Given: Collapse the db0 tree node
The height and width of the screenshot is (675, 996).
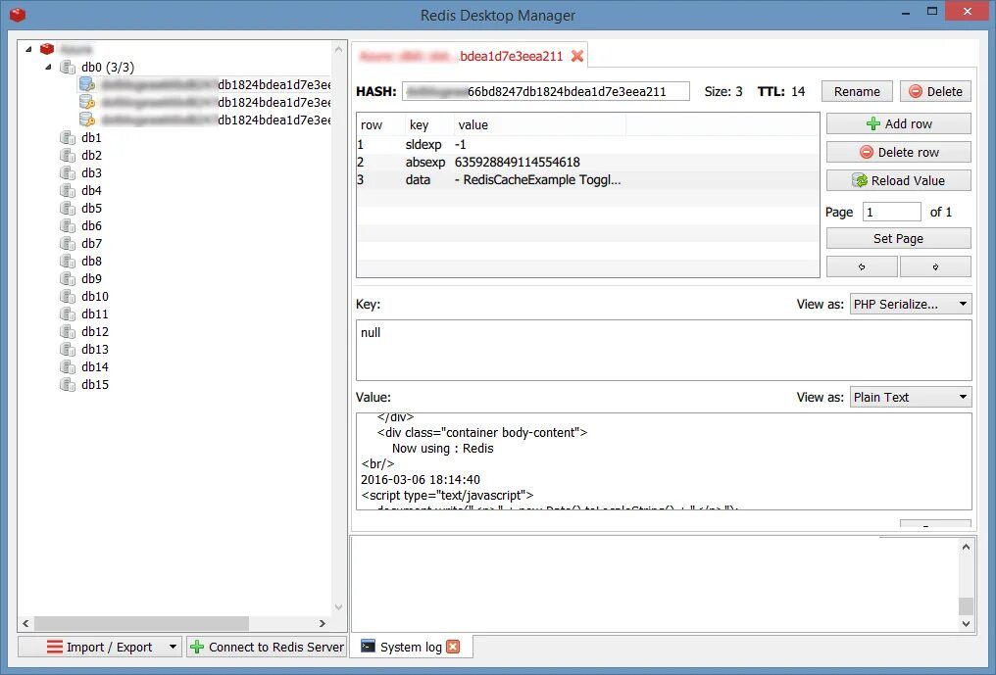Looking at the screenshot, I should [47, 67].
